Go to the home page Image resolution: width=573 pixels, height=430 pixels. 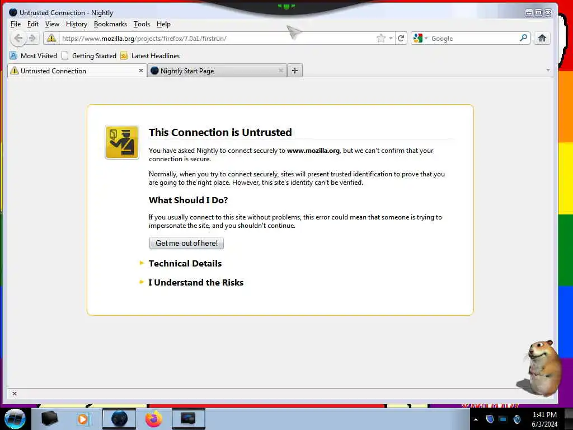coord(542,38)
